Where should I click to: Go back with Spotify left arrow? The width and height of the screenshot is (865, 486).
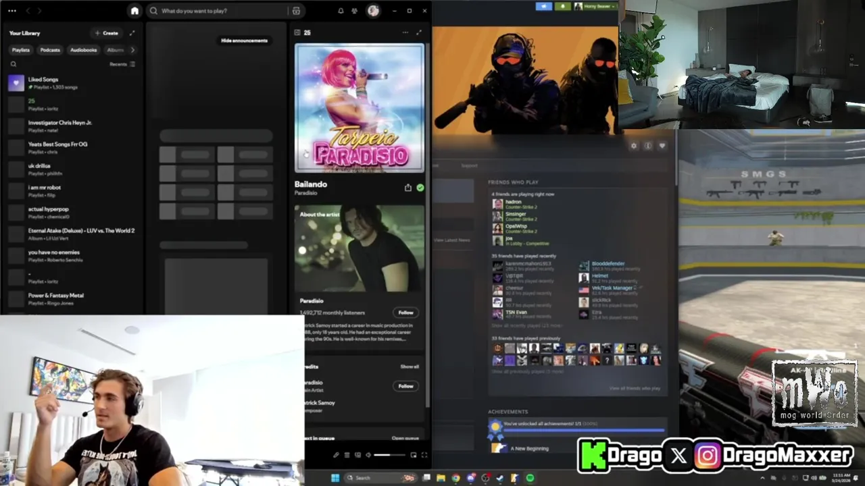pos(27,11)
